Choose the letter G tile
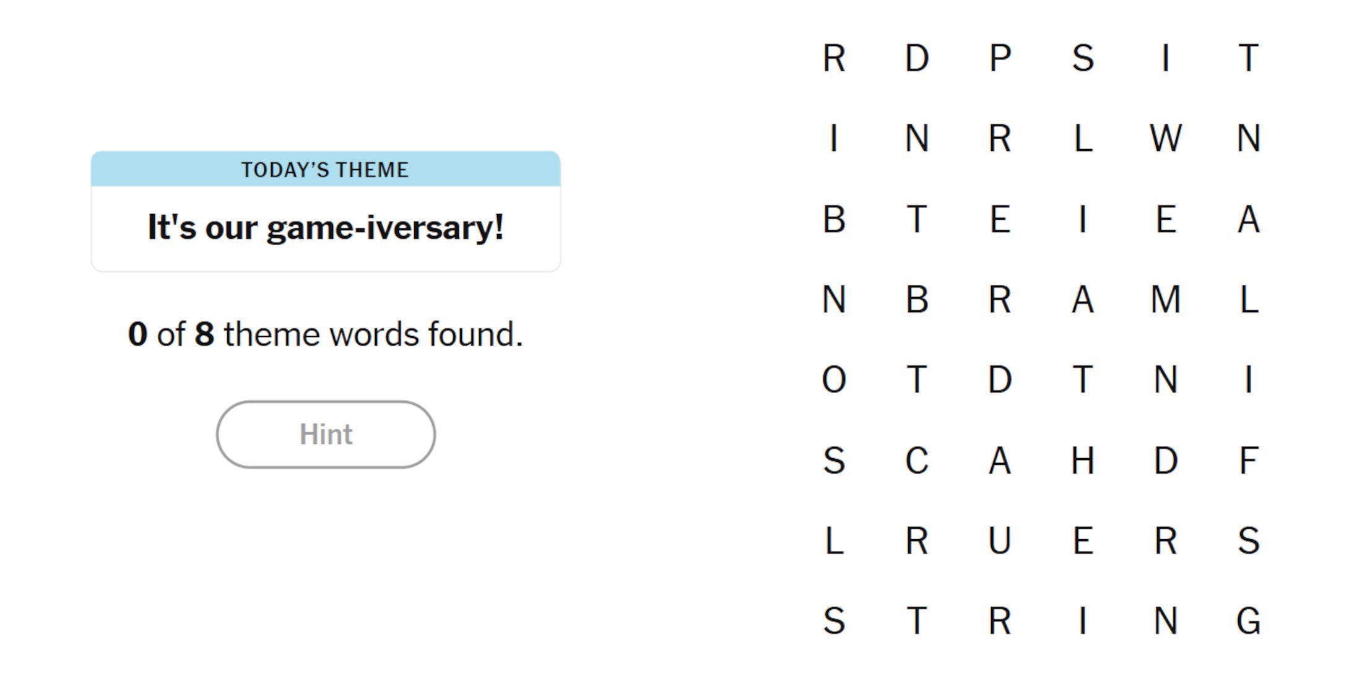The width and height of the screenshot is (1362, 681). tap(1249, 621)
